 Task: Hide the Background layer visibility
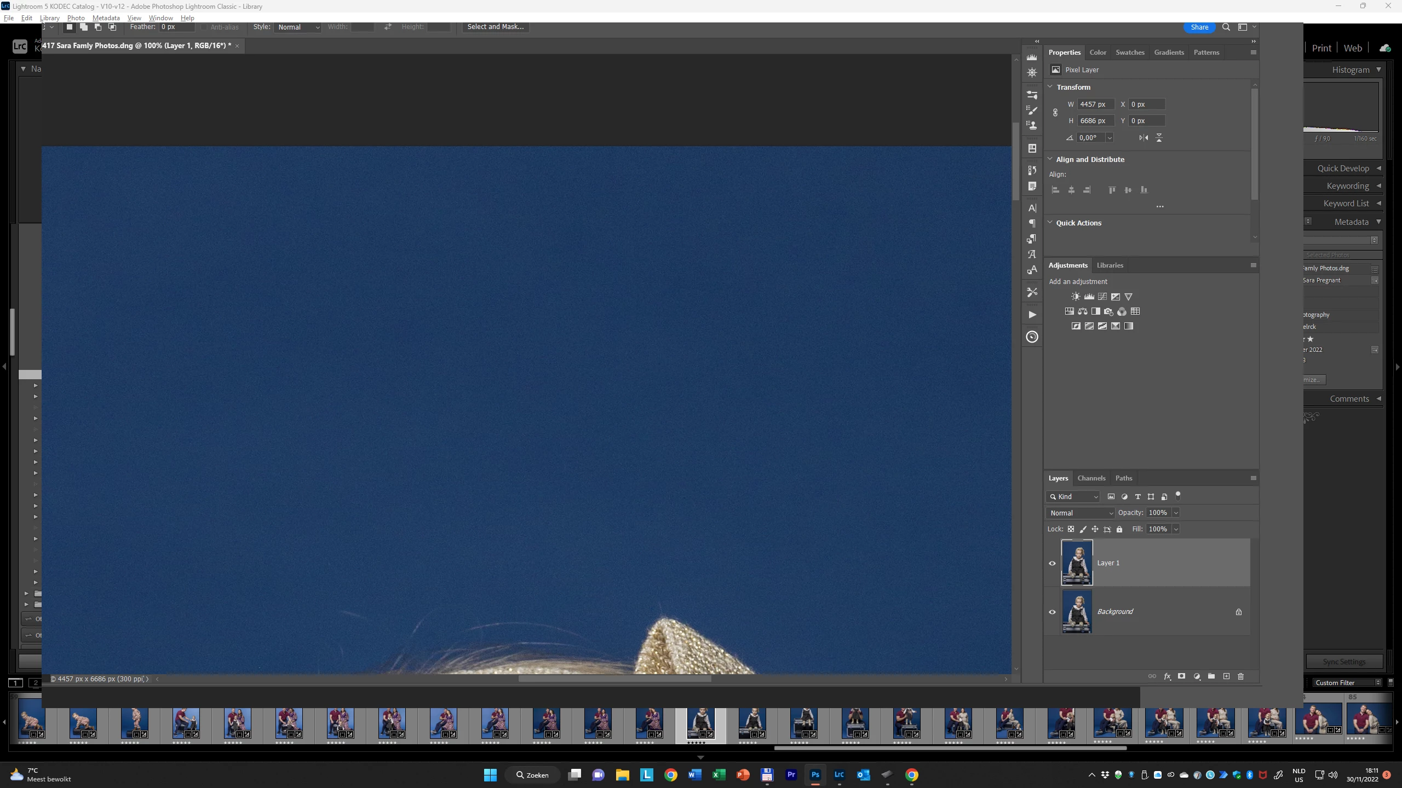(1052, 612)
